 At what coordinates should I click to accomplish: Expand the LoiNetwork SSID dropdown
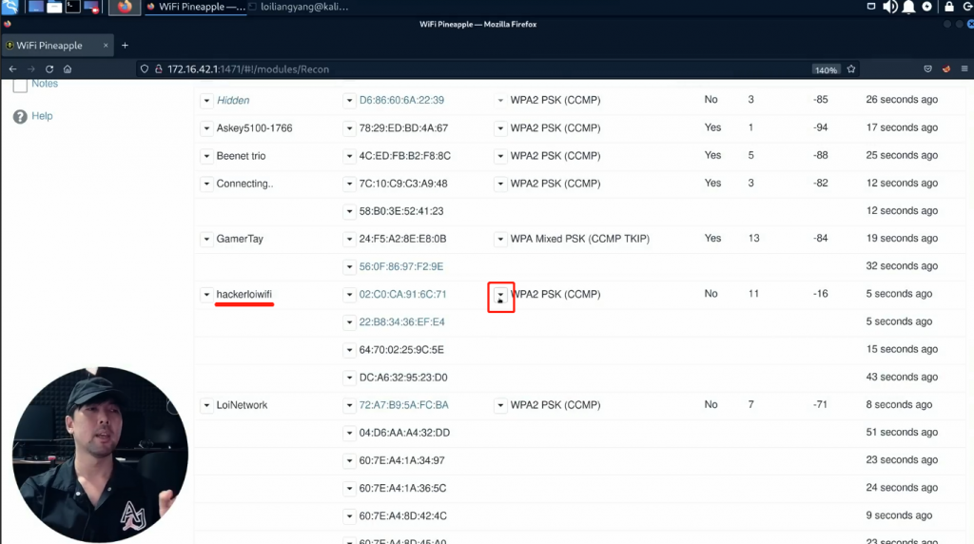(206, 405)
